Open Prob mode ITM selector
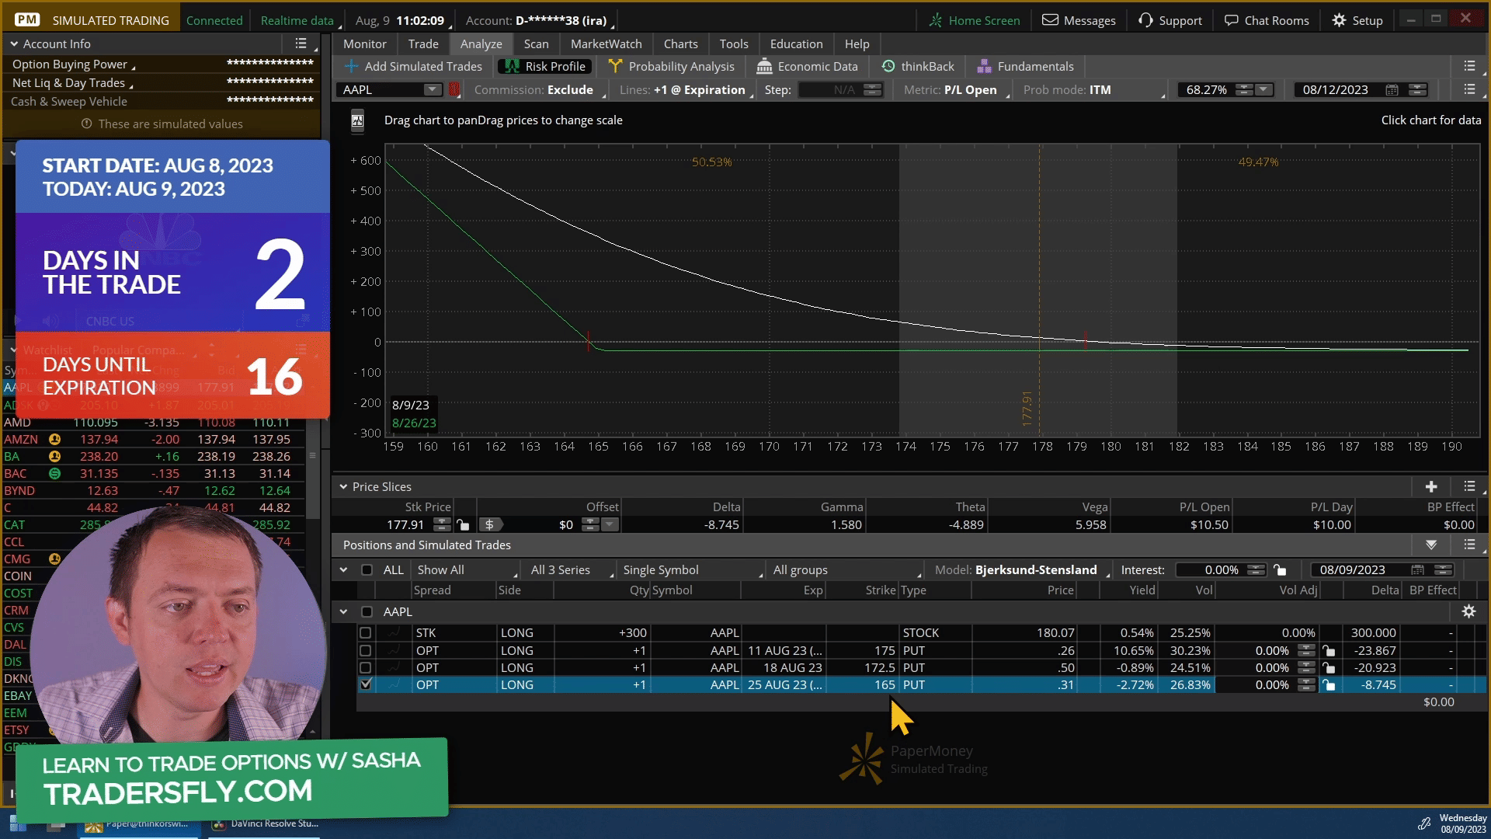This screenshot has width=1491, height=839. tap(1094, 90)
